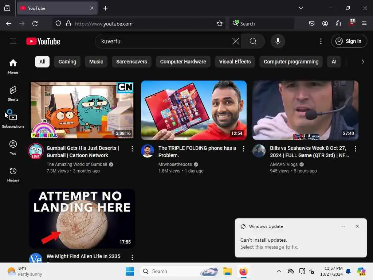Screen dimensions: 373x280
Task: Clear the search text with the X icon
Action: (x=236, y=41)
